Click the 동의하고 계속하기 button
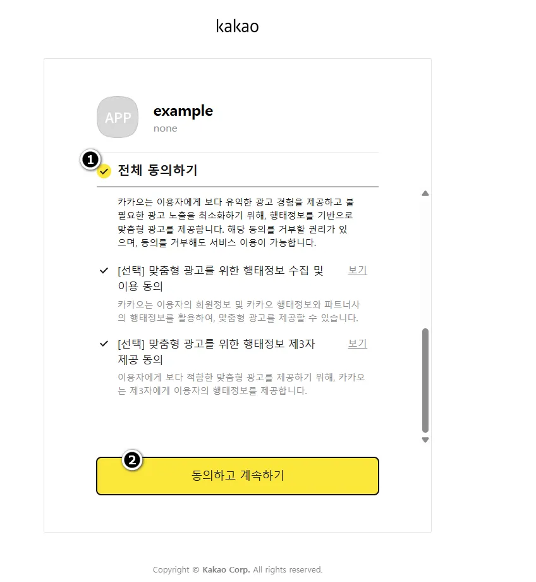The height and width of the screenshot is (582, 536). pyautogui.click(x=238, y=476)
